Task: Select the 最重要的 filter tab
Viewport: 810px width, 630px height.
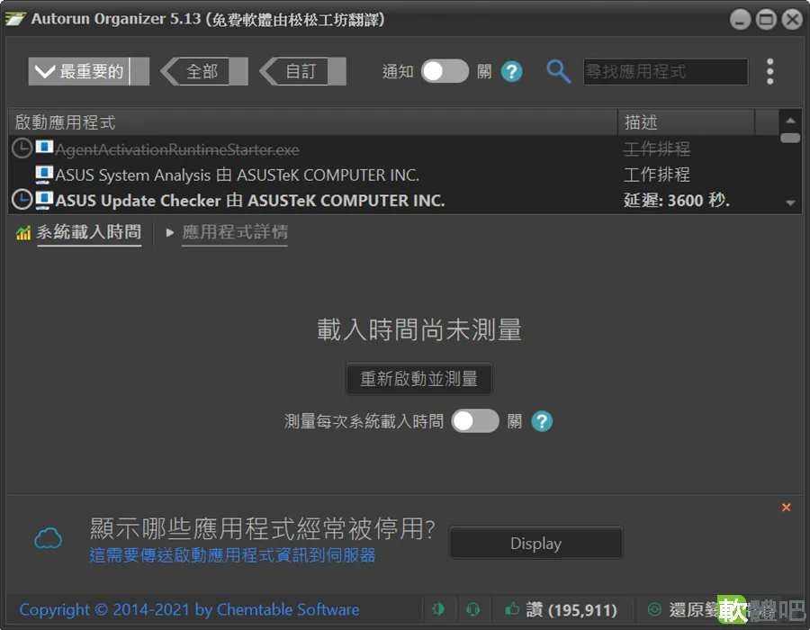Action: 88,71
